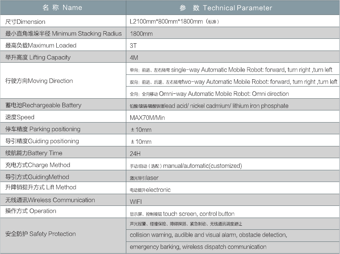Select the 24H battery time value

(135, 154)
